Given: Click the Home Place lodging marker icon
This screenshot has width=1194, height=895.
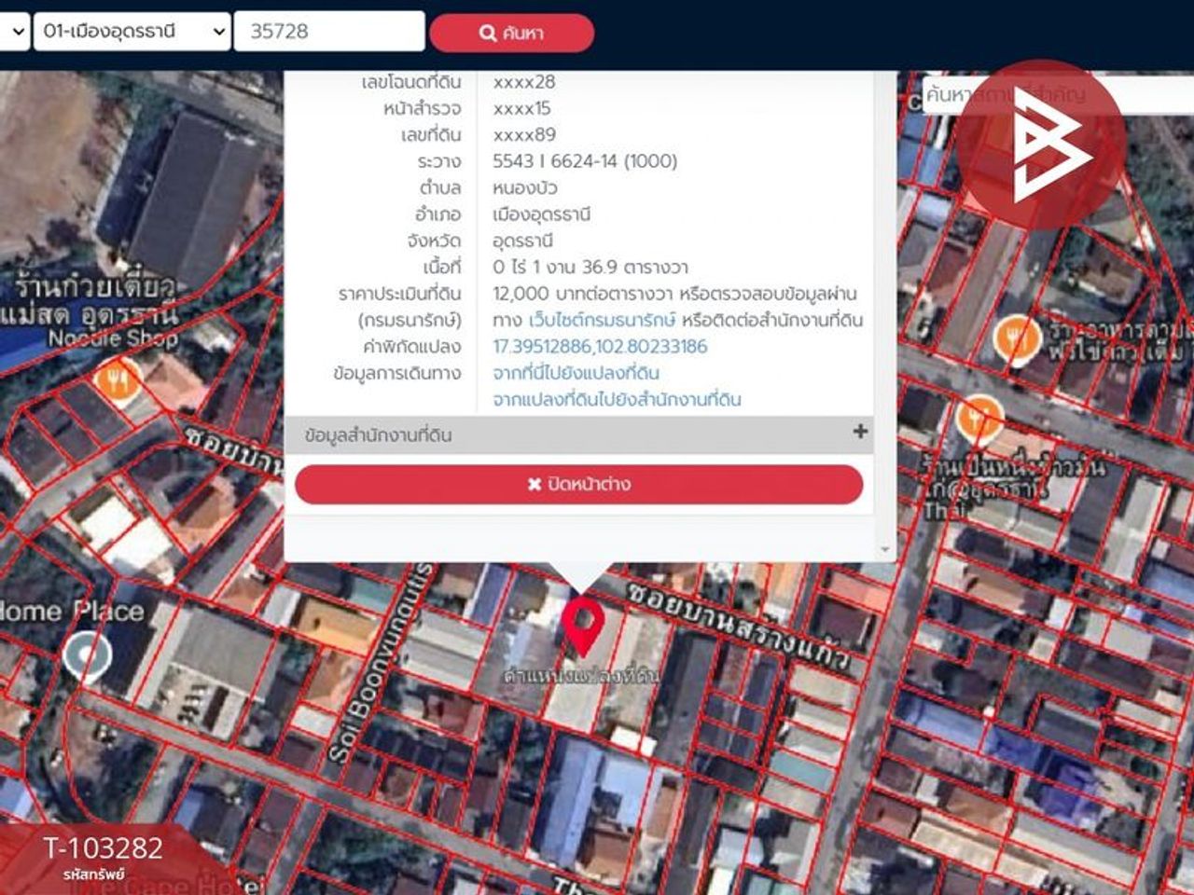Looking at the screenshot, I should (x=87, y=654).
